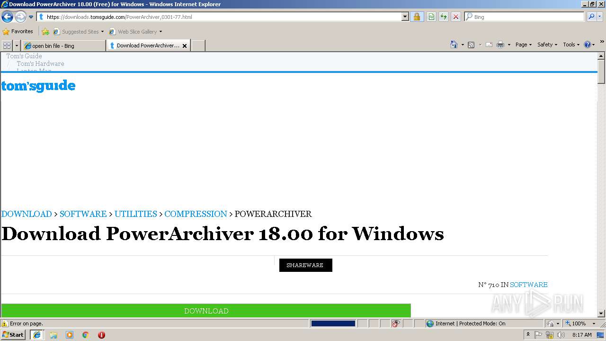Open SOFTWARE link next to N° 710
The image size is (606, 341).
[528, 285]
